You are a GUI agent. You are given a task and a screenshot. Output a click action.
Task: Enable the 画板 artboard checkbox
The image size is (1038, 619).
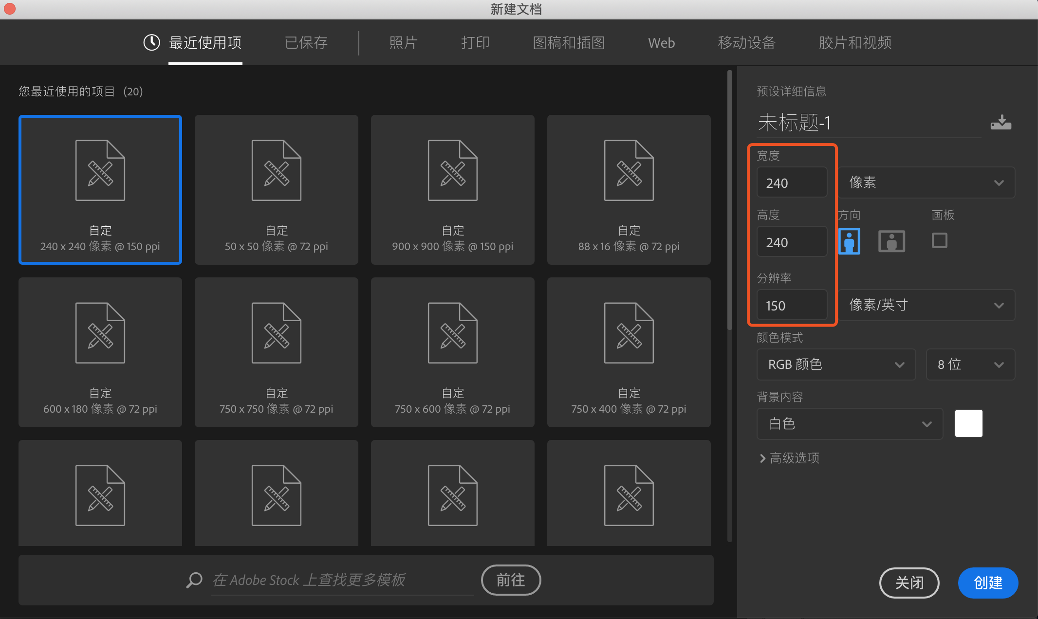tap(939, 240)
